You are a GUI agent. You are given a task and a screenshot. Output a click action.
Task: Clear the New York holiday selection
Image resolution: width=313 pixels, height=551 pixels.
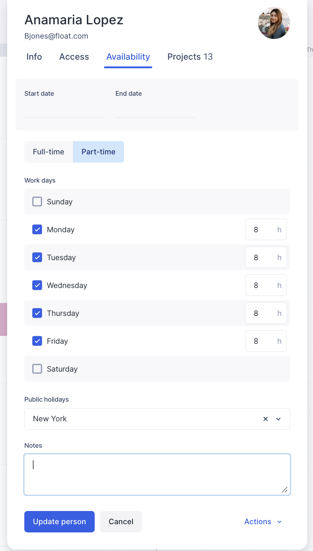[x=265, y=418]
